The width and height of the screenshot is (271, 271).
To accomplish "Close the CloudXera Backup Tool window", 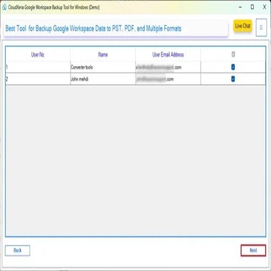I will click(x=264, y=7).
